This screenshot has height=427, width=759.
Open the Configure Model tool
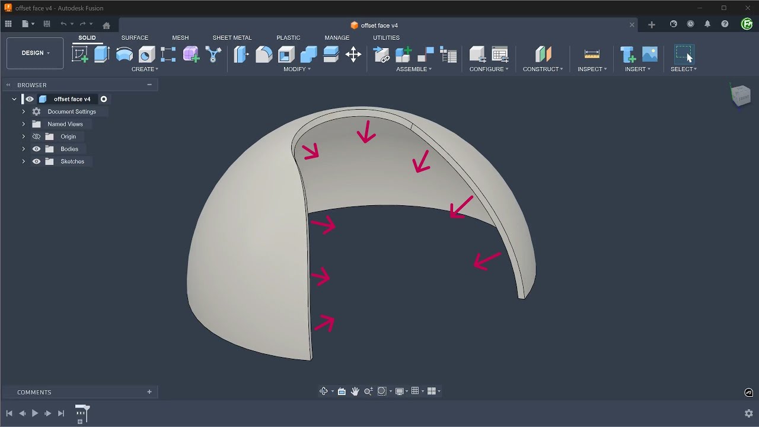477,55
